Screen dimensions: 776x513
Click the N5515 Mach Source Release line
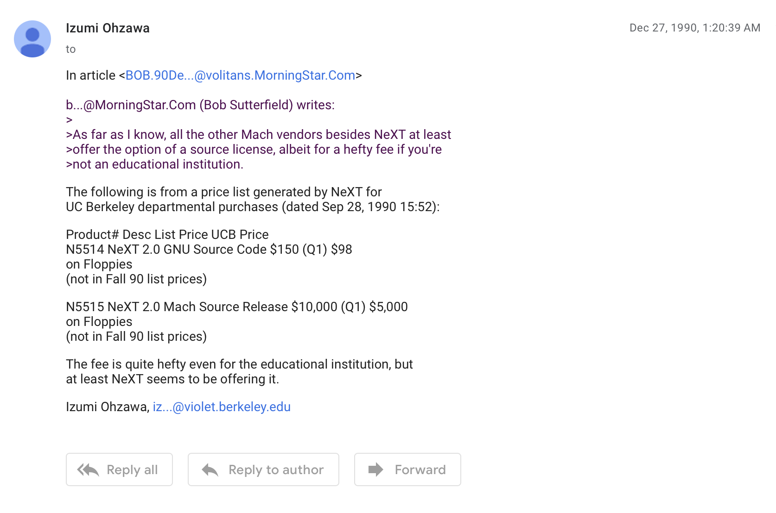236,307
